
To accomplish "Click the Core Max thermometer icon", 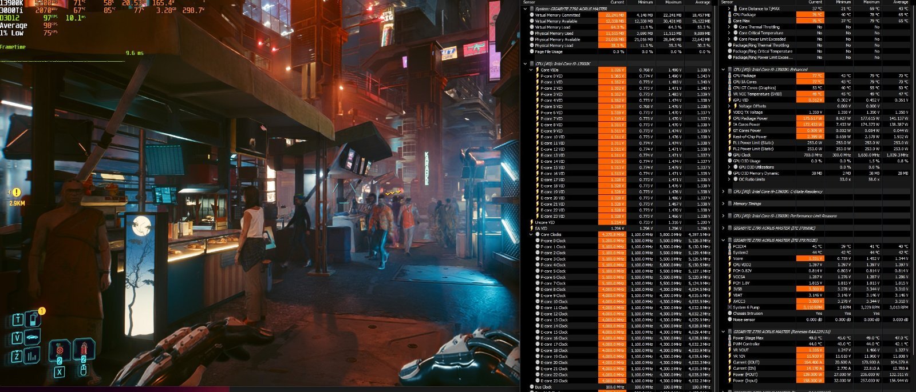I will pyautogui.click(x=729, y=21).
